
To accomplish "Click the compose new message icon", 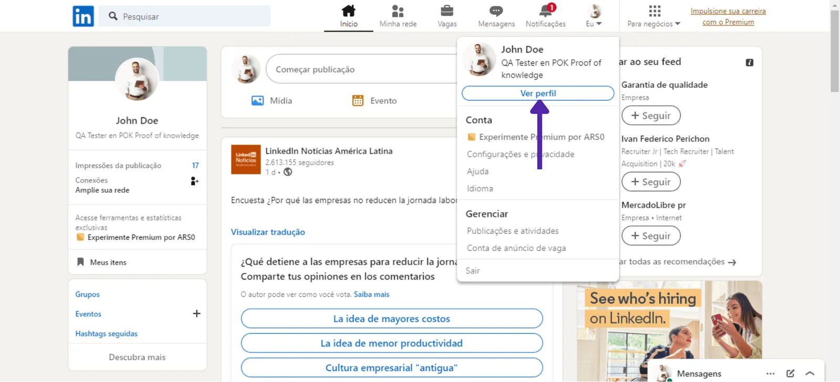I will click(790, 374).
